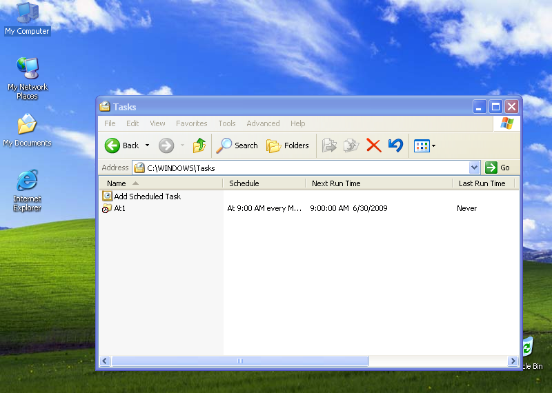The width and height of the screenshot is (552, 393).
Task: Click the Never last run cell
Action: pyautogui.click(x=467, y=208)
